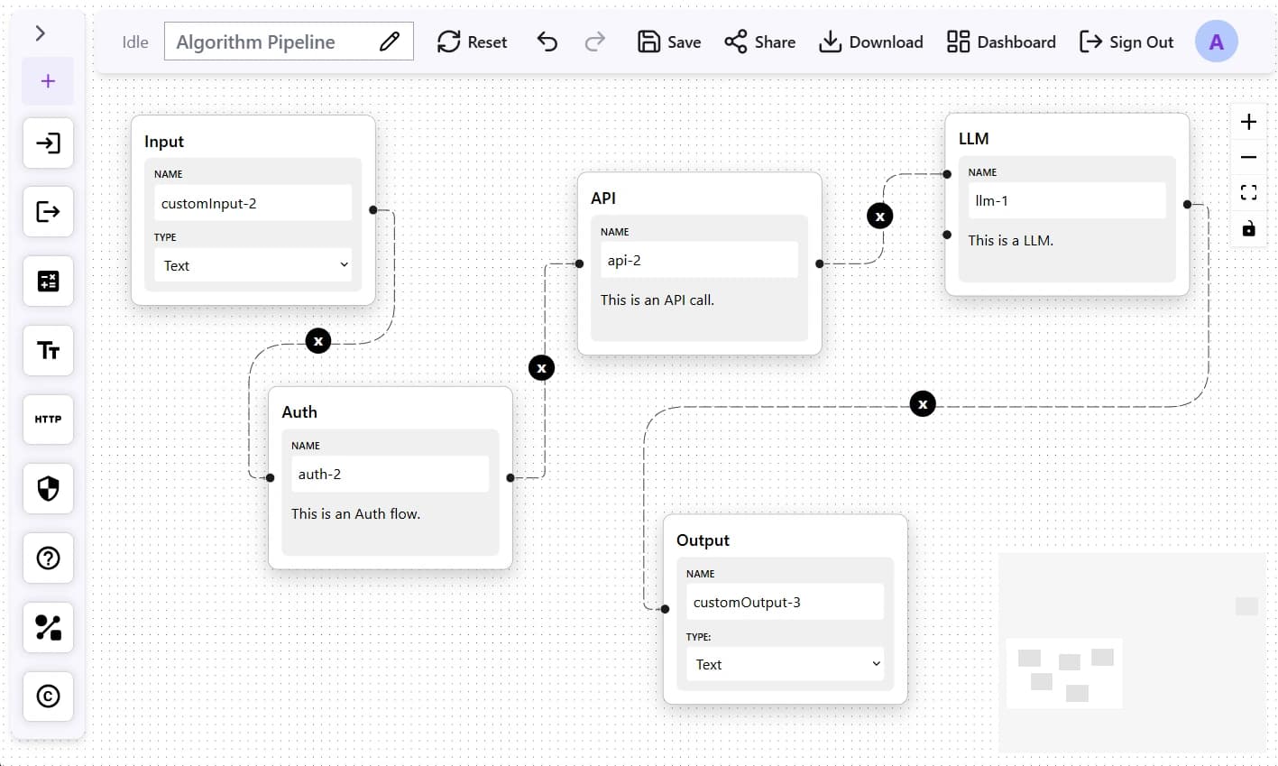Click 'This is an Auth flow.' text
The image size is (1278, 766).
tap(356, 513)
